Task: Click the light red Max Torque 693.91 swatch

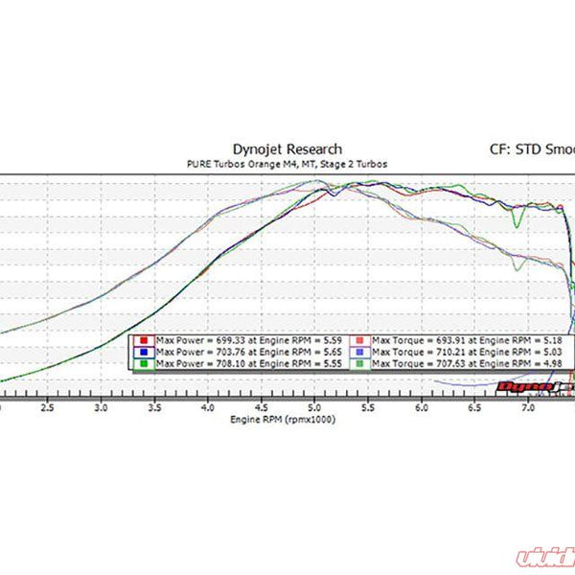Action: coord(359,340)
